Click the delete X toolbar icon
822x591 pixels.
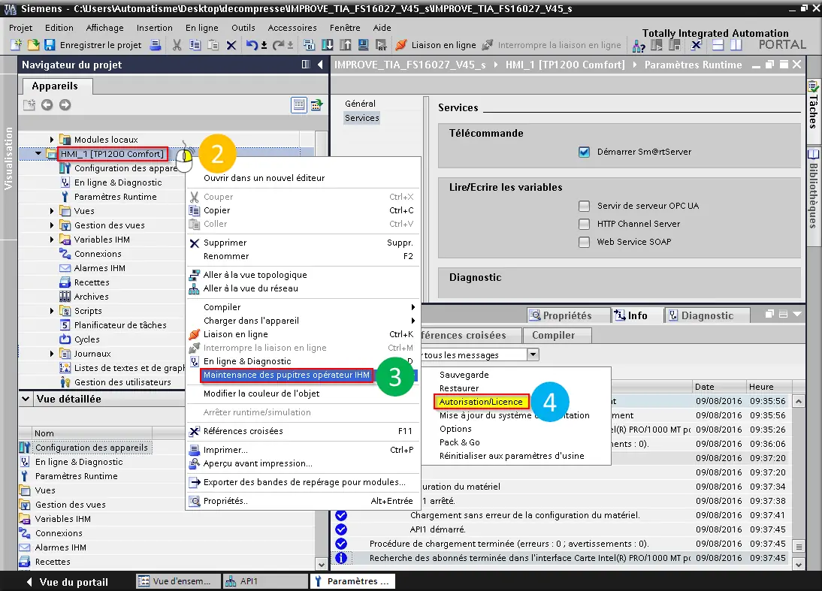[x=231, y=45]
